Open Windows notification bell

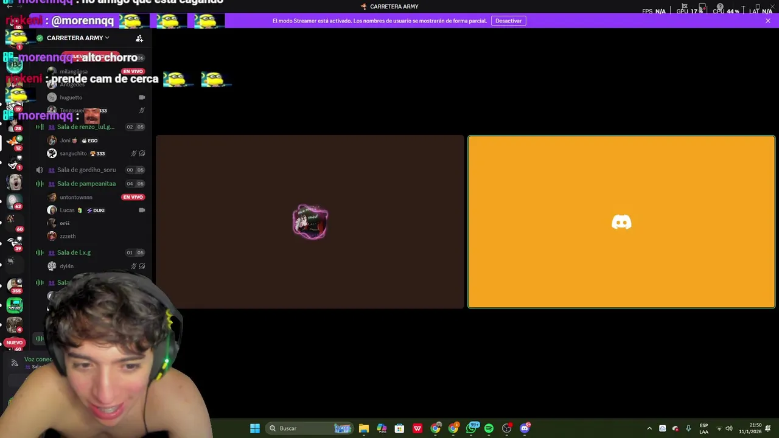[768, 428]
